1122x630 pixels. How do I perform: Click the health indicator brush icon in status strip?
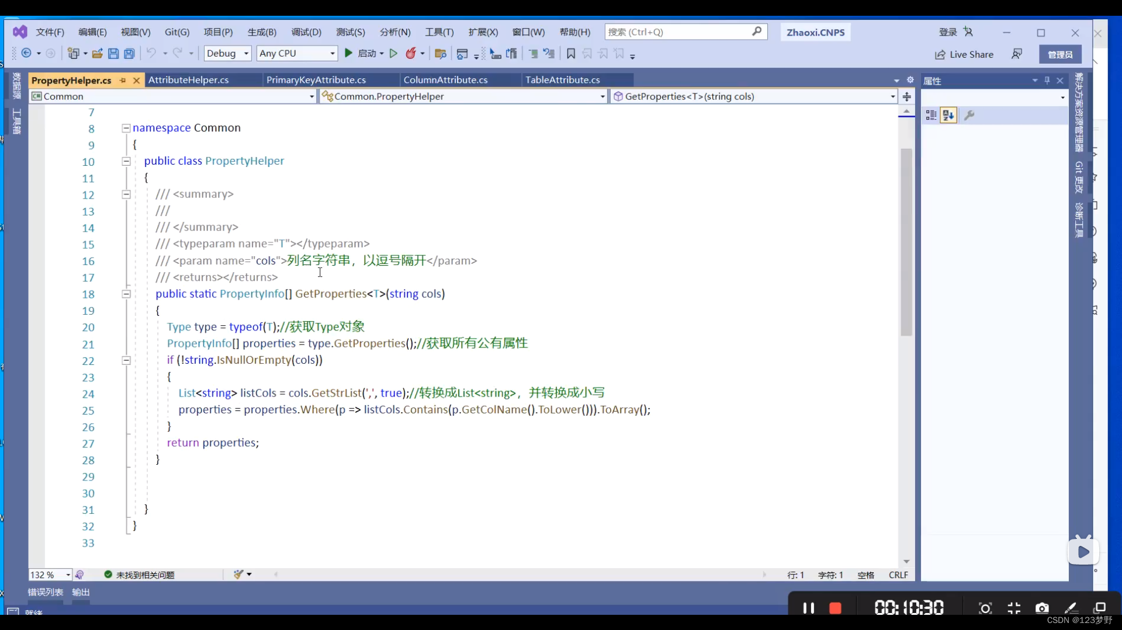(238, 575)
